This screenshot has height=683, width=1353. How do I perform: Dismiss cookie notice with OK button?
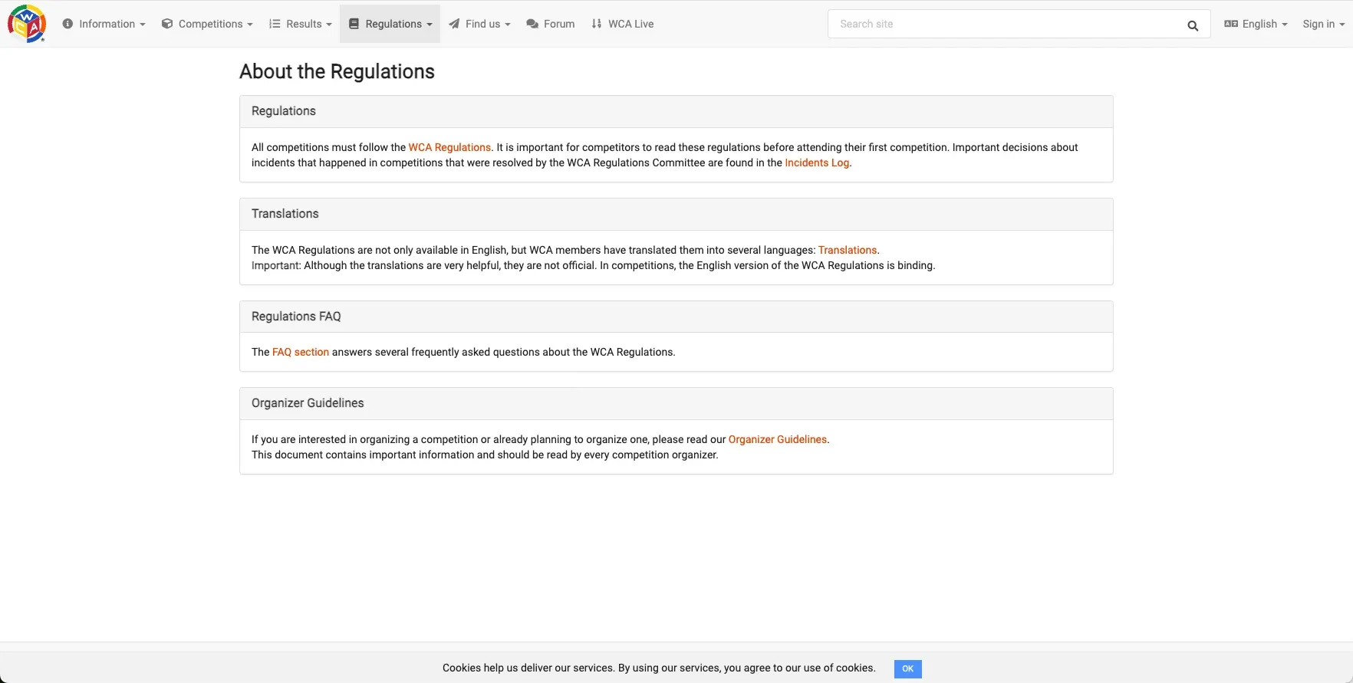(x=908, y=668)
